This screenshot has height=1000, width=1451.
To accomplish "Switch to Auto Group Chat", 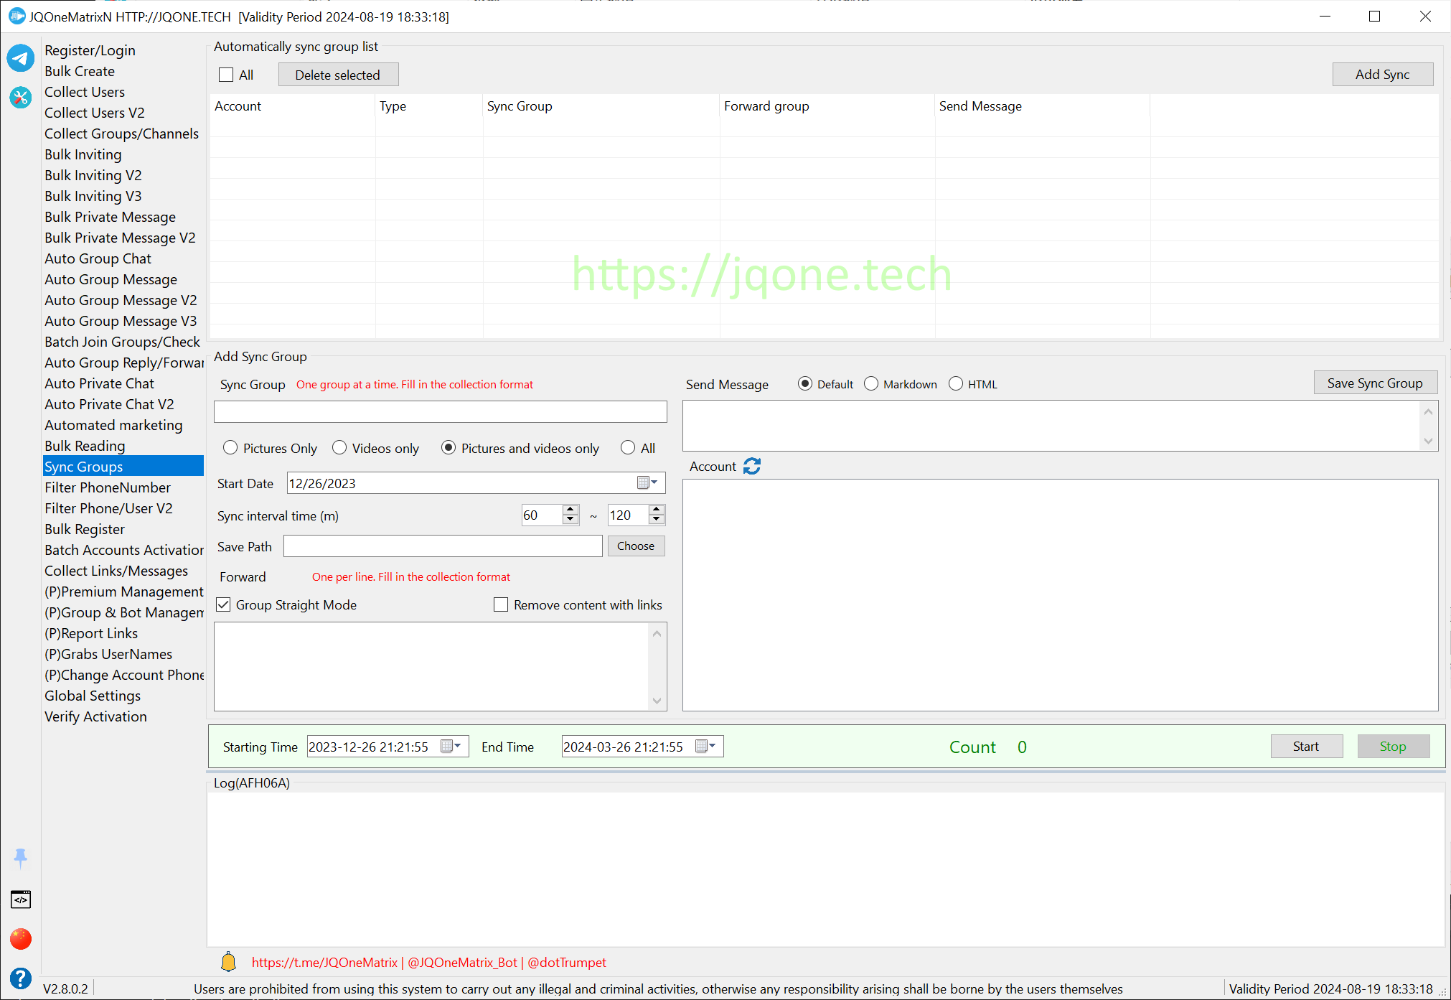I will 98,258.
